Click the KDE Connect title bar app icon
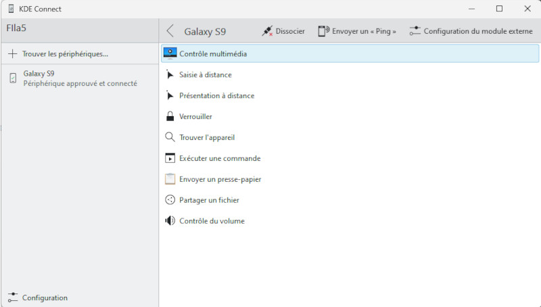 (x=11, y=9)
